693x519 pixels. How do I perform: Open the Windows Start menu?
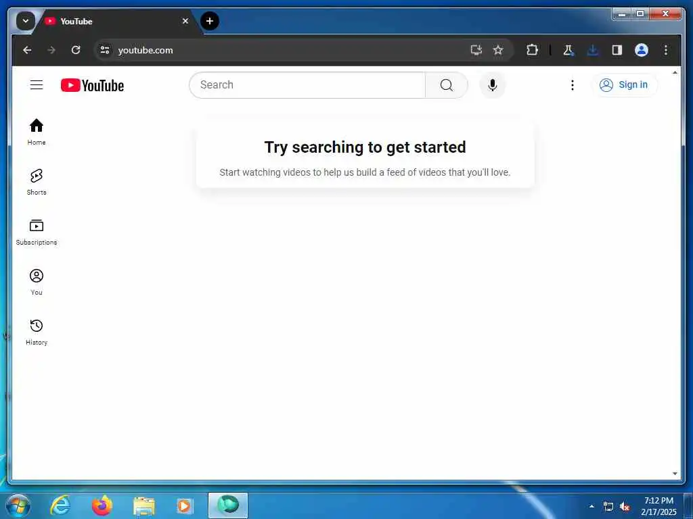18,505
